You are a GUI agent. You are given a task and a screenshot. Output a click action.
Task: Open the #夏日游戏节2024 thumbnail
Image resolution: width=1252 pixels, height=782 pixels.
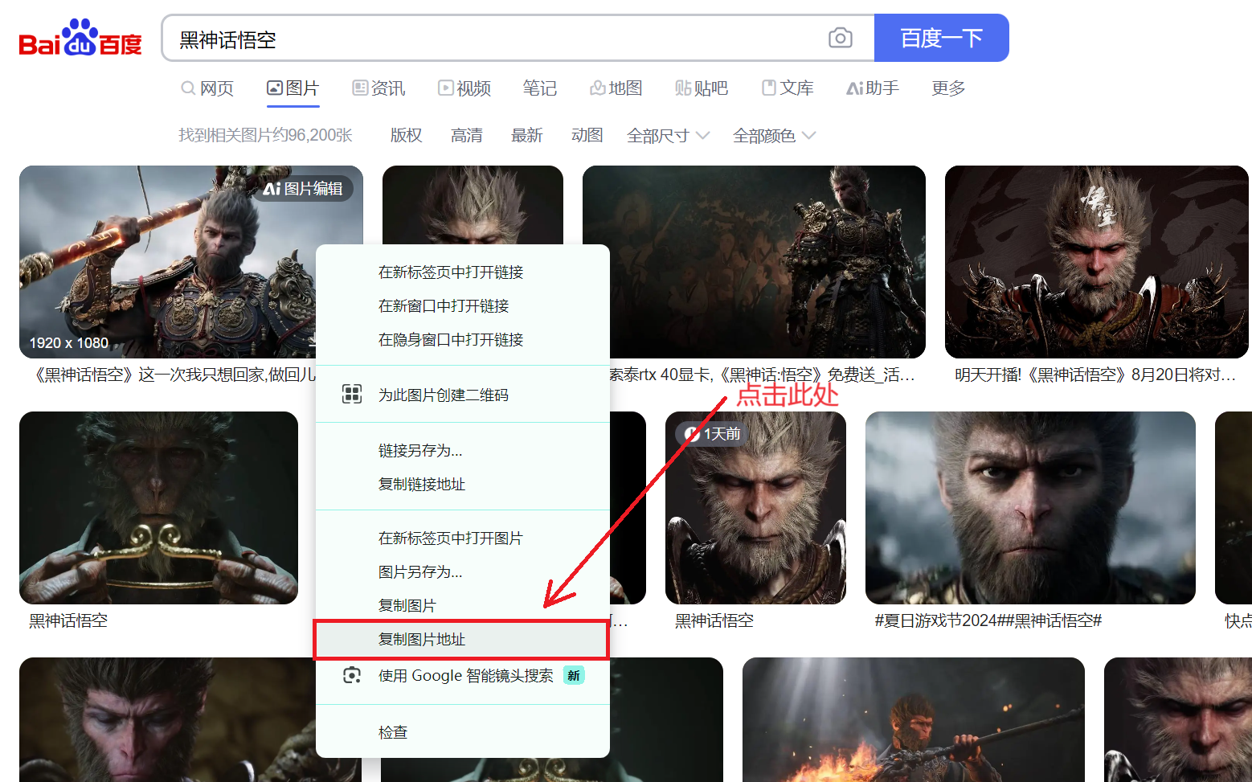pos(1030,508)
